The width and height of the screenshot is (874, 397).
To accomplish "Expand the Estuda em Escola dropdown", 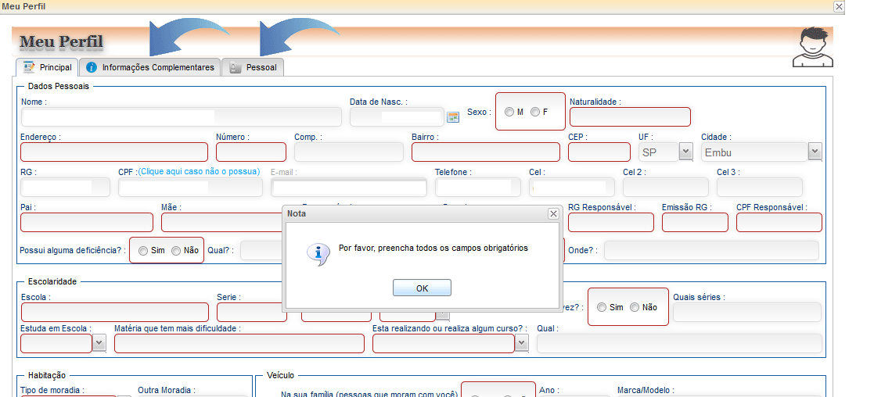I will click(x=99, y=344).
